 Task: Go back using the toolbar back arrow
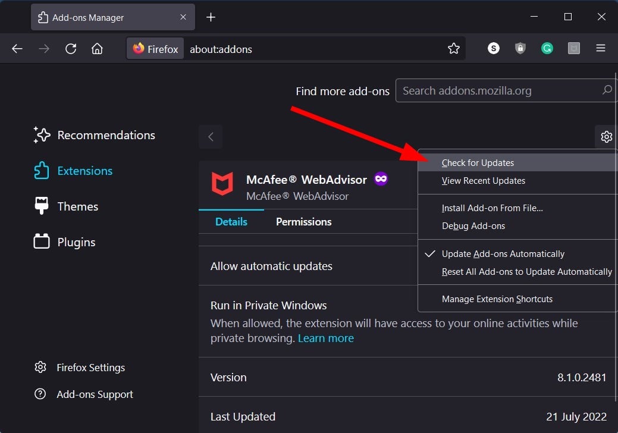click(x=17, y=49)
